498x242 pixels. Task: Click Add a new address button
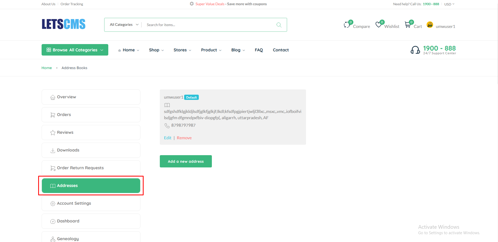(x=186, y=161)
